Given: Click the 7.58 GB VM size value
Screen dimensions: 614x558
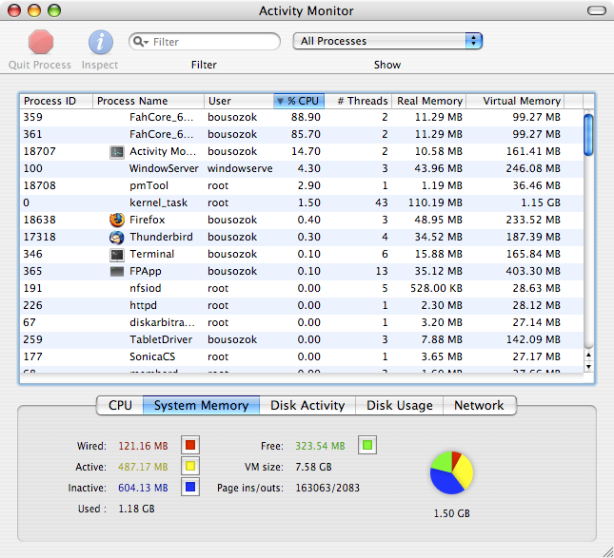Looking at the screenshot, I should (313, 467).
